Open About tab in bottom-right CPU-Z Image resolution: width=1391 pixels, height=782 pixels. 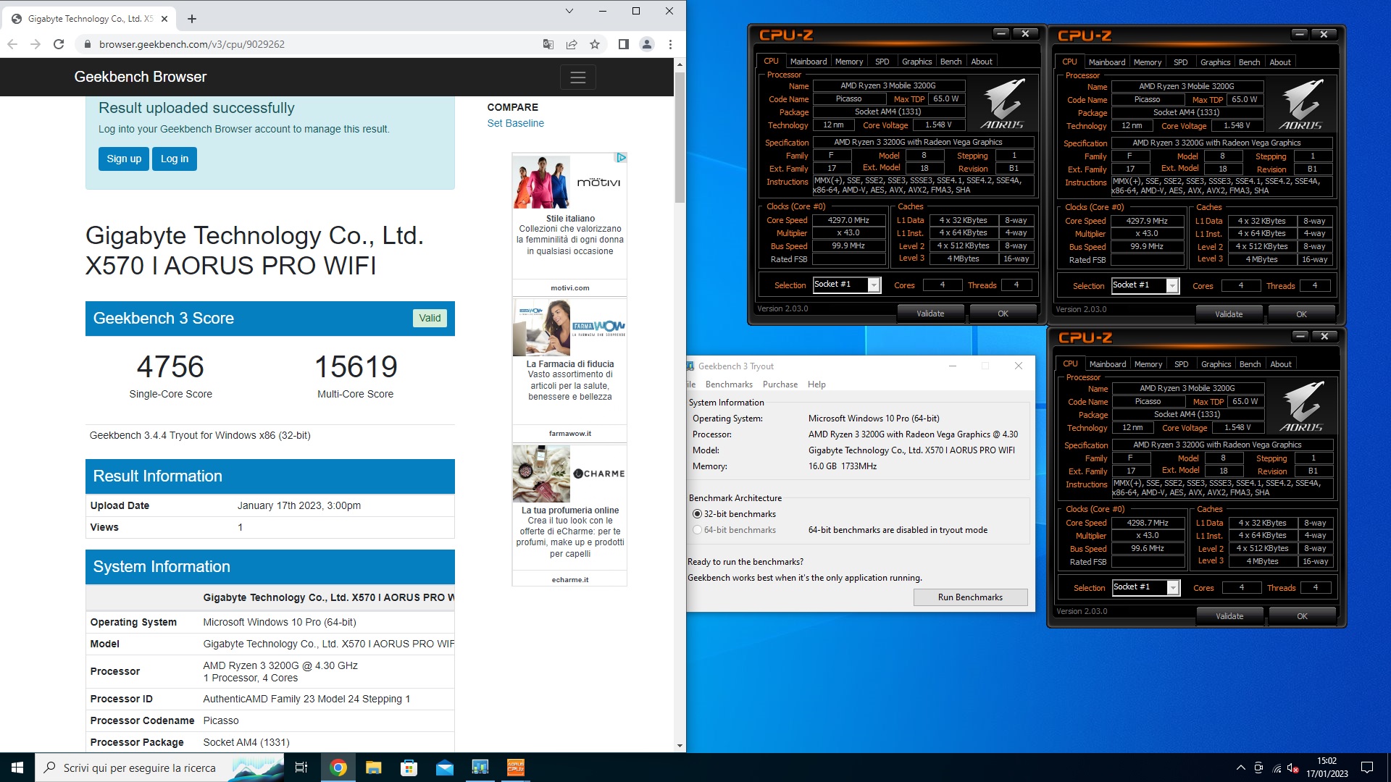click(1281, 364)
